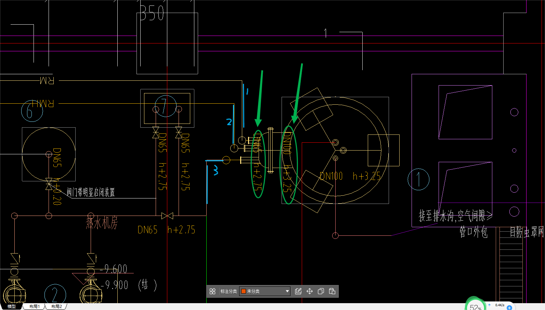Click the valve symbol on the h+2.75 pipe near 热水机房
This screenshot has width=545, height=310.
tap(167, 216)
